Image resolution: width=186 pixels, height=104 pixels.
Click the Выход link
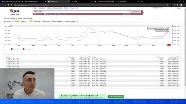point(179,8)
